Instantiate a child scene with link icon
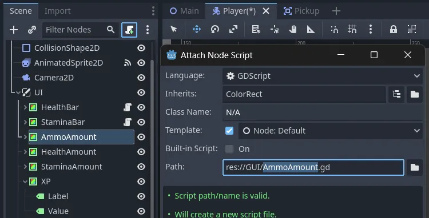The image size is (429, 218). point(32,30)
